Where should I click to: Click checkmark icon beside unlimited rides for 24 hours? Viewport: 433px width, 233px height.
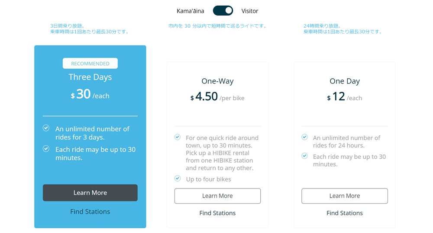pyautogui.click(x=305, y=137)
